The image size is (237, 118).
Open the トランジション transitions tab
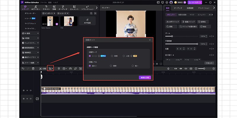[x=87, y=8]
